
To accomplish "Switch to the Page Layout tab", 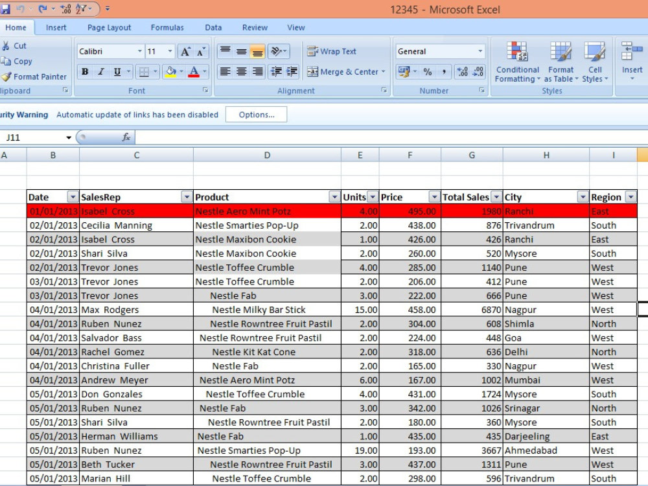I will point(109,27).
